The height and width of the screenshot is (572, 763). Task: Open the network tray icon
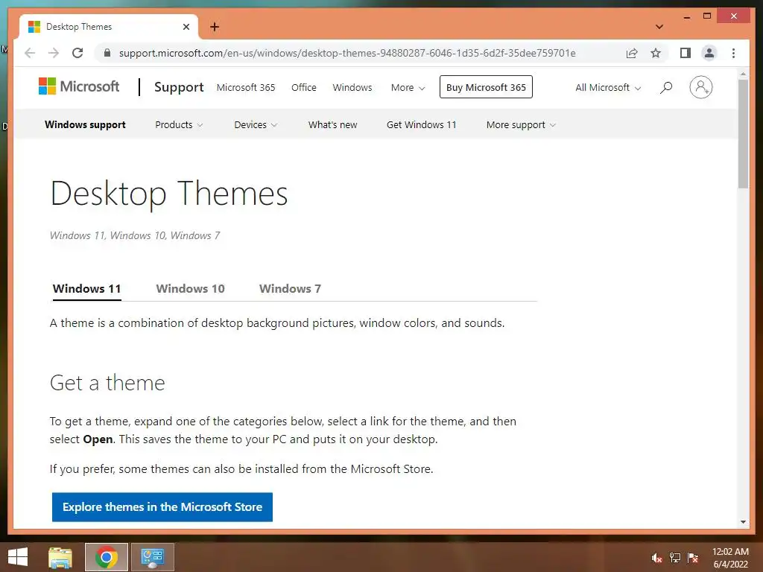pyautogui.click(x=675, y=558)
